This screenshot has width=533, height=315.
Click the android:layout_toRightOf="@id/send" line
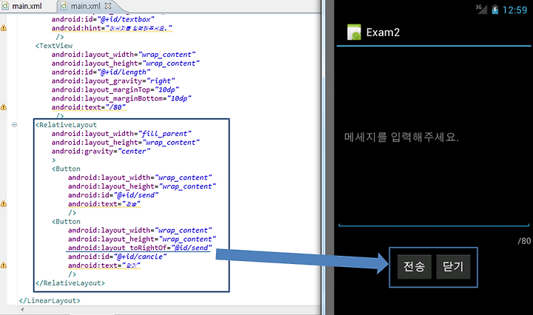click(x=140, y=248)
